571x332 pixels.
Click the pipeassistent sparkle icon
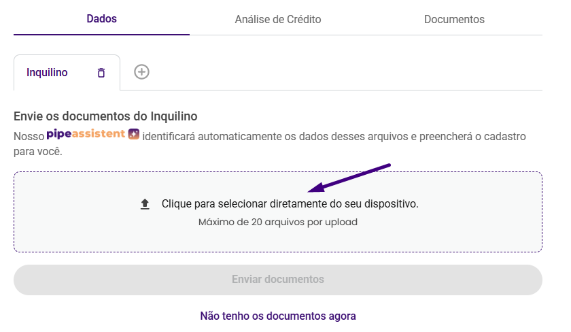[x=134, y=134]
